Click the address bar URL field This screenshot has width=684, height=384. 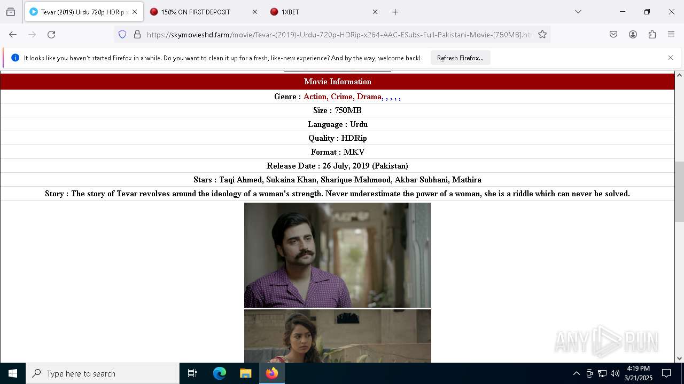tap(339, 34)
